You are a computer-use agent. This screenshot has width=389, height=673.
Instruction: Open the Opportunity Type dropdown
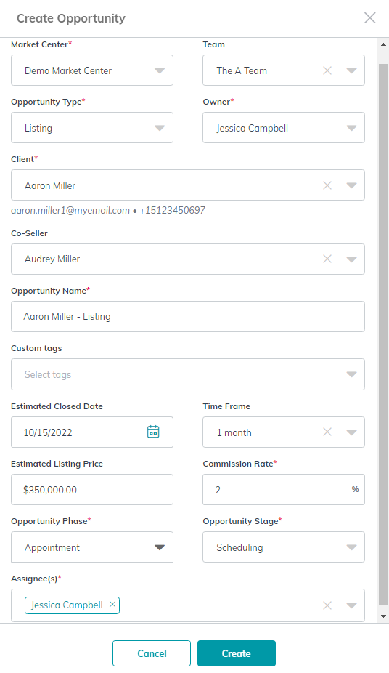(160, 128)
